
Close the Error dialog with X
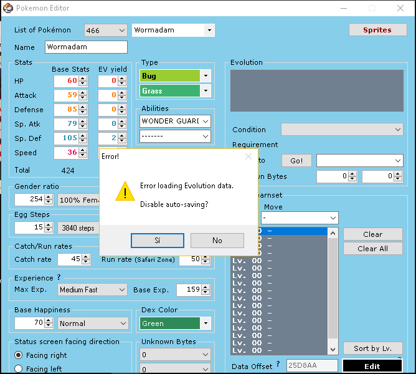click(248, 156)
